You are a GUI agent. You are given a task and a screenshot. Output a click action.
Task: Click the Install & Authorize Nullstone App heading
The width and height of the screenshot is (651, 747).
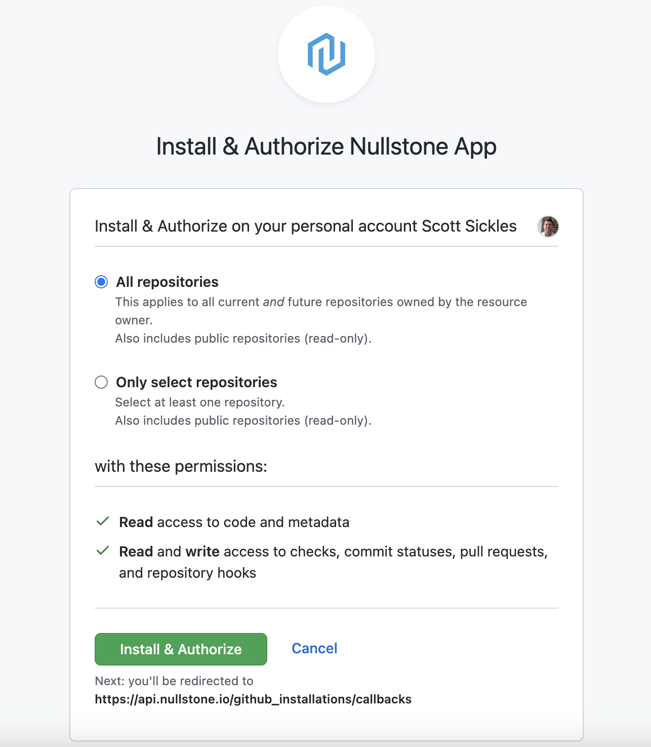click(325, 146)
